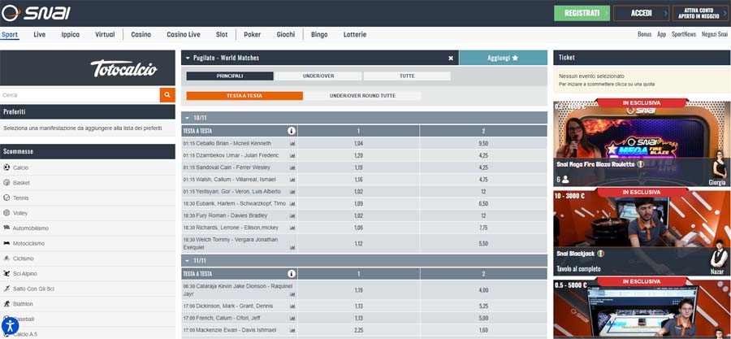Open the App link in top bar
The image size is (731, 339).
[661, 34]
